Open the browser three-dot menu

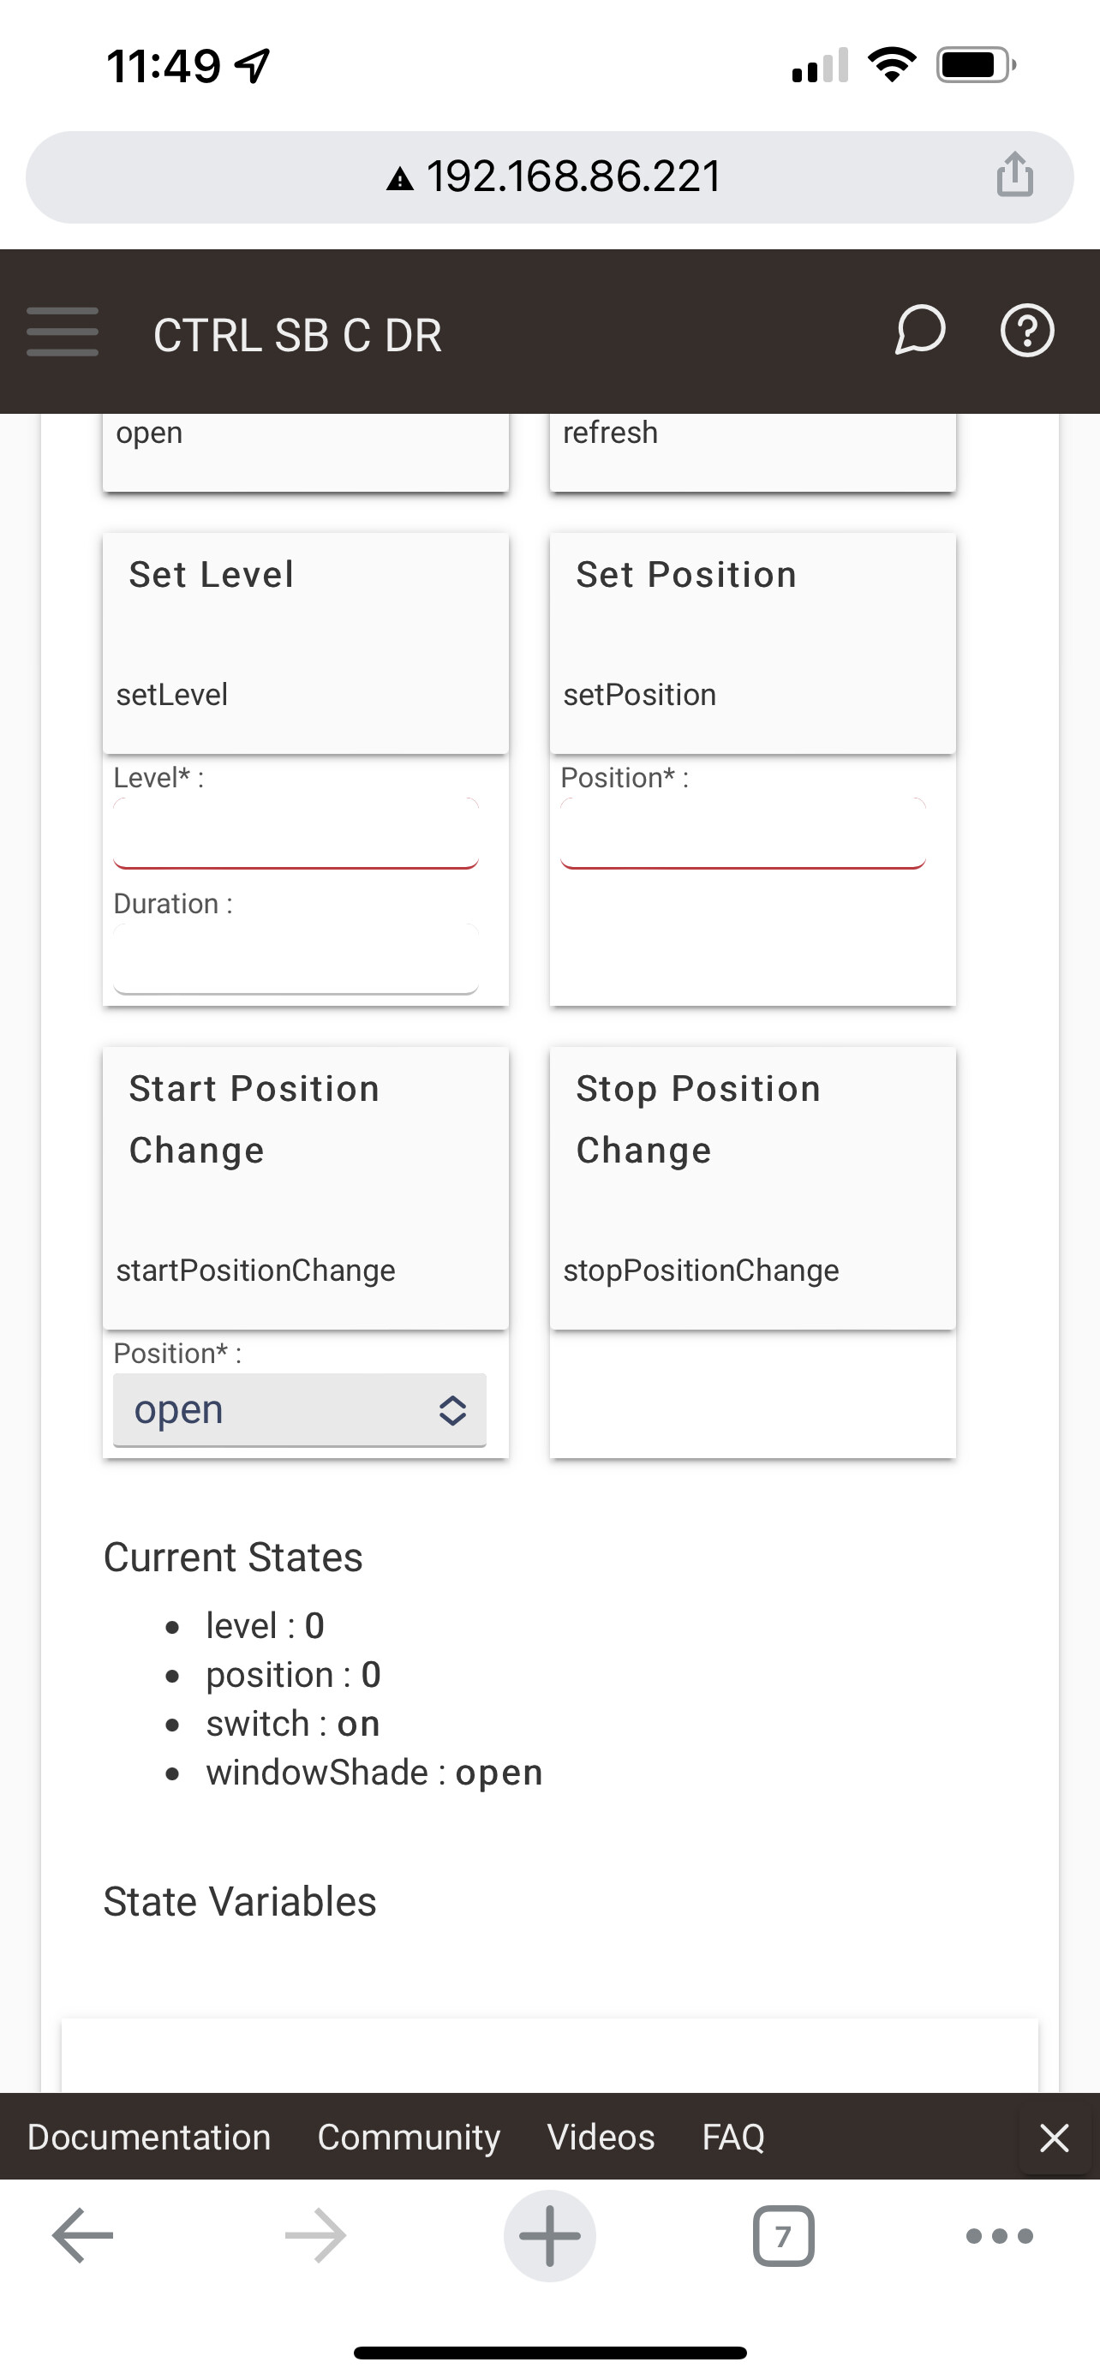coord(999,2236)
